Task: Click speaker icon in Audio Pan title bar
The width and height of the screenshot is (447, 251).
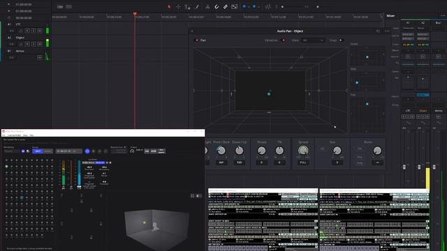Action: click(x=378, y=31)
